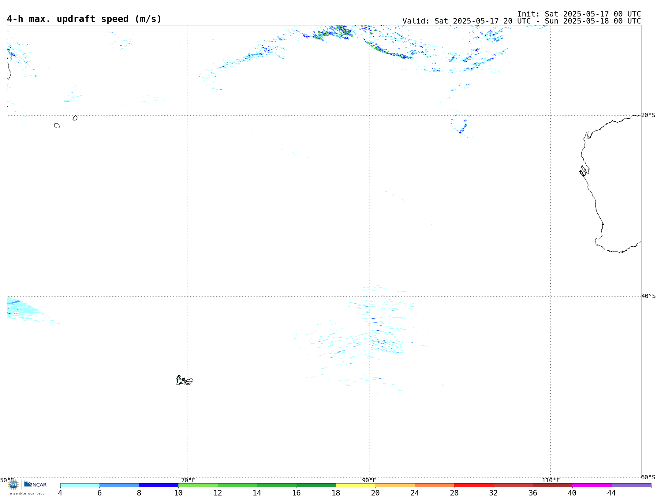Click the dark green 16-18 color swatch
Viewport: 661px width, 497px height.
(x=316, y=485)
